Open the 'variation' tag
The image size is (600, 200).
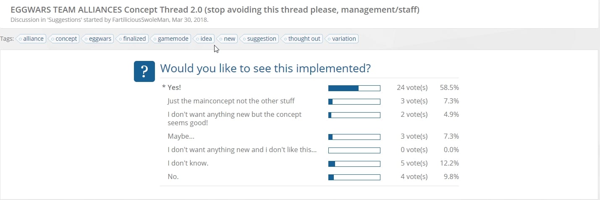click(x=341, y=39)
